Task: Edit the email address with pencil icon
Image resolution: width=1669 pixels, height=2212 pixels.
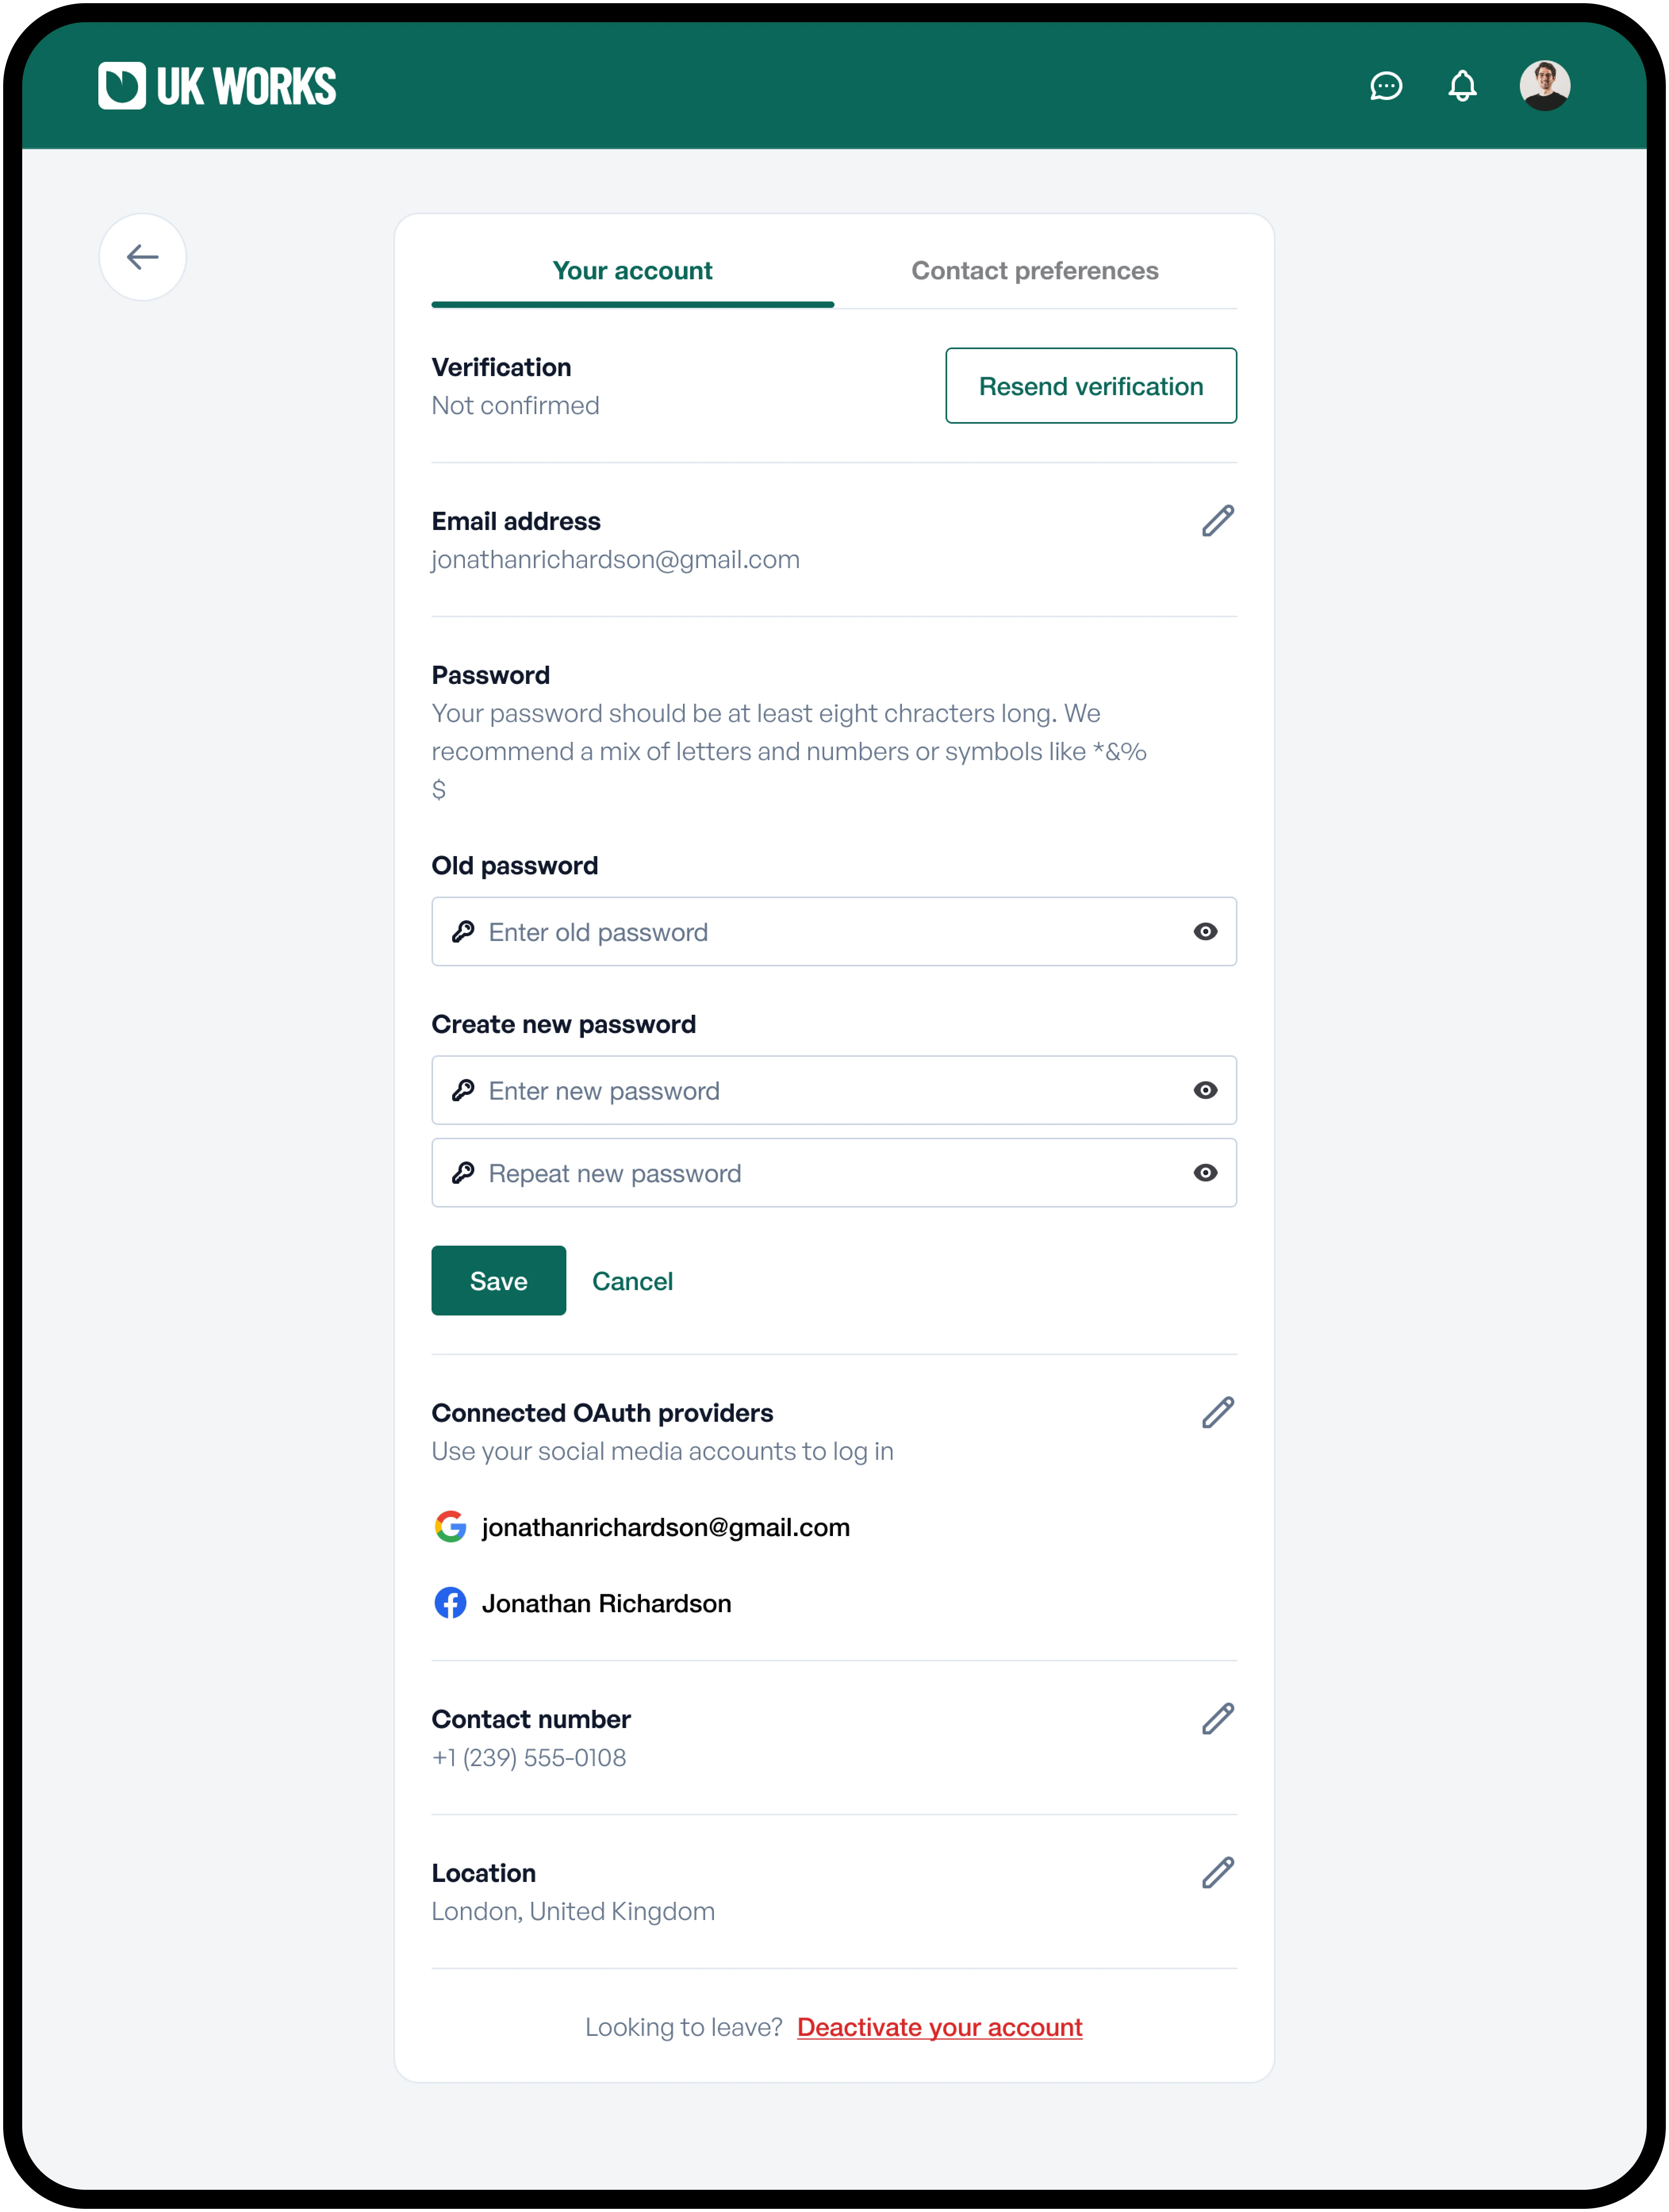Action: pos(1217,521)
